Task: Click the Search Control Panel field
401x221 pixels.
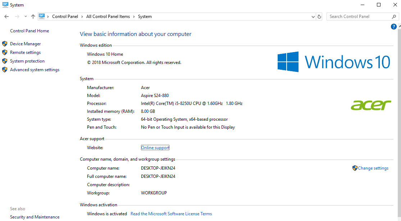Action: coord(358,17)
